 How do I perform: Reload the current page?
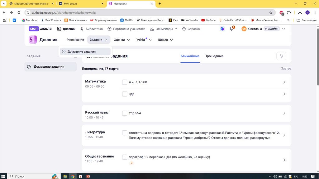click(x=19, y=12)
